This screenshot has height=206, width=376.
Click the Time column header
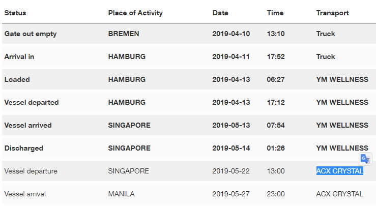[x=275, y=13]
